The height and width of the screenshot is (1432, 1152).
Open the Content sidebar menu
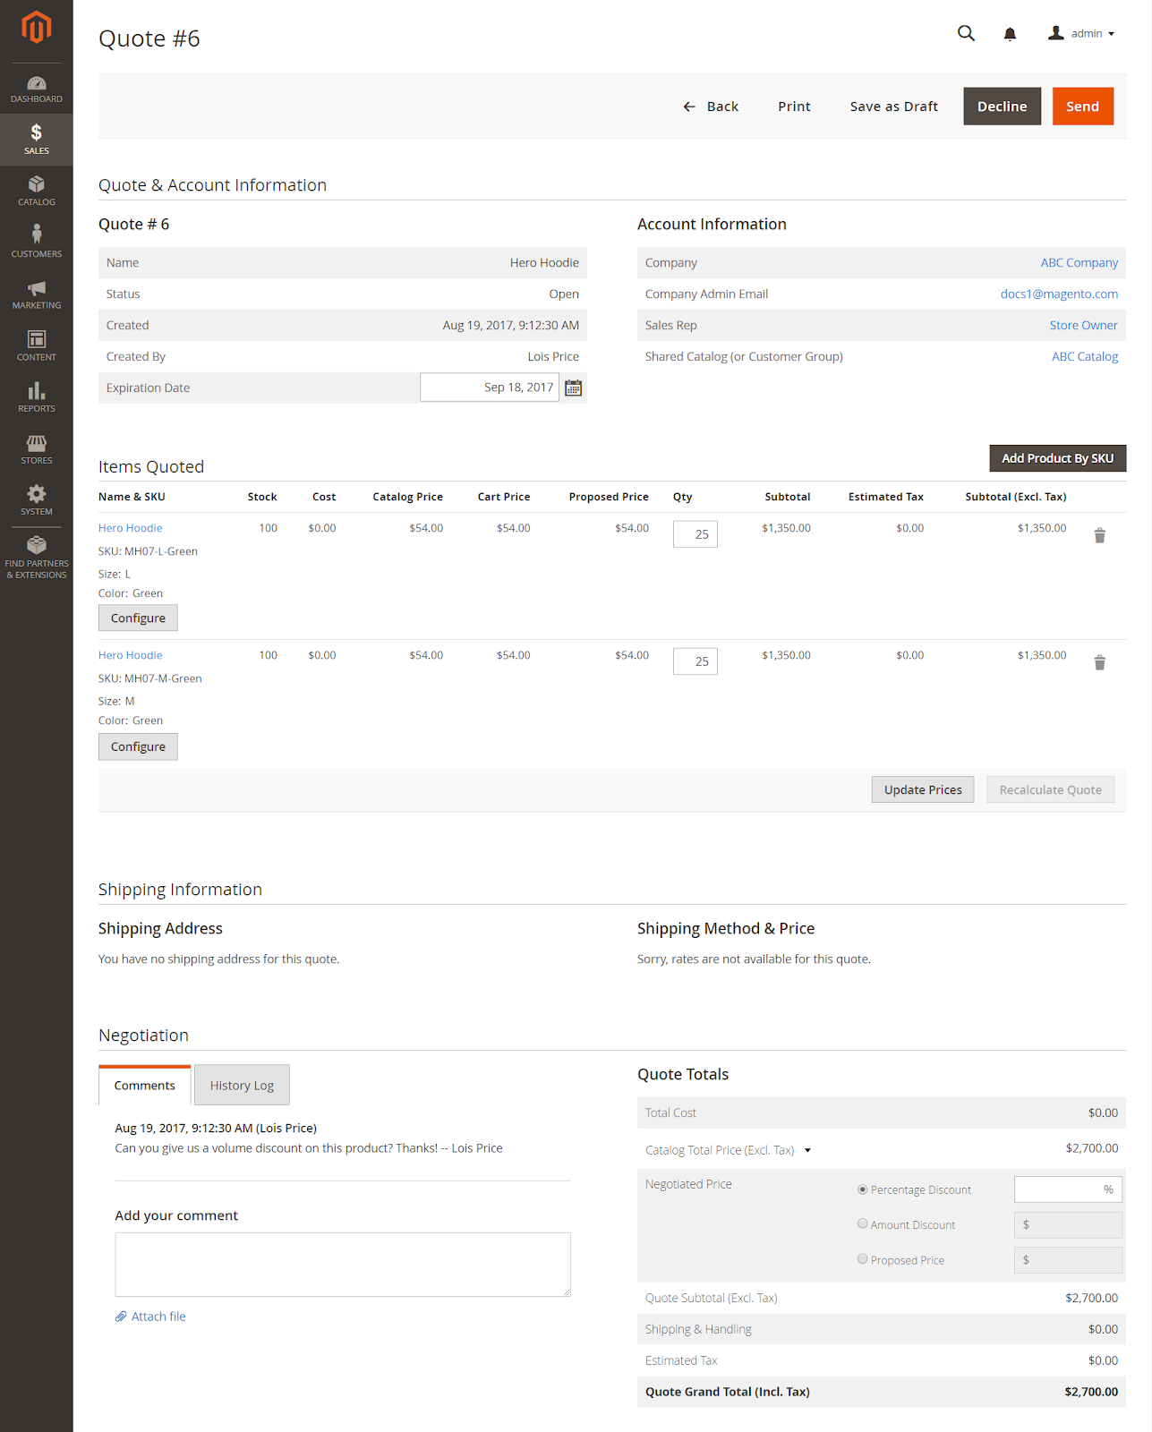point(37,346)
